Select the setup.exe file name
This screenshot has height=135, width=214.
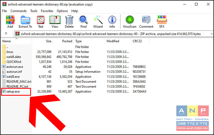pyautogui.click(x=13, y=91)
